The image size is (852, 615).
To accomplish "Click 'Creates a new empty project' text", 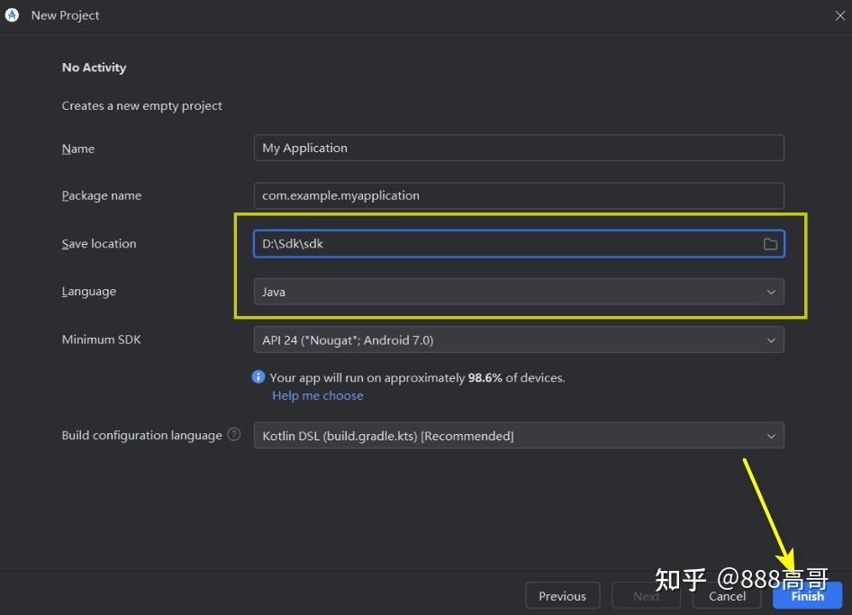I will (141, 106).
